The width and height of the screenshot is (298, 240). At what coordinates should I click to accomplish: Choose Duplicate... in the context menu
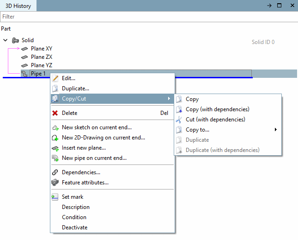pyautogui.click(x=113, y=88)
